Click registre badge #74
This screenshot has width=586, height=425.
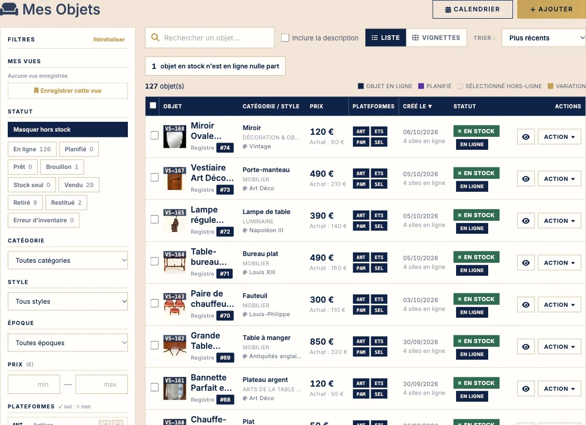(x=225, y=148)
